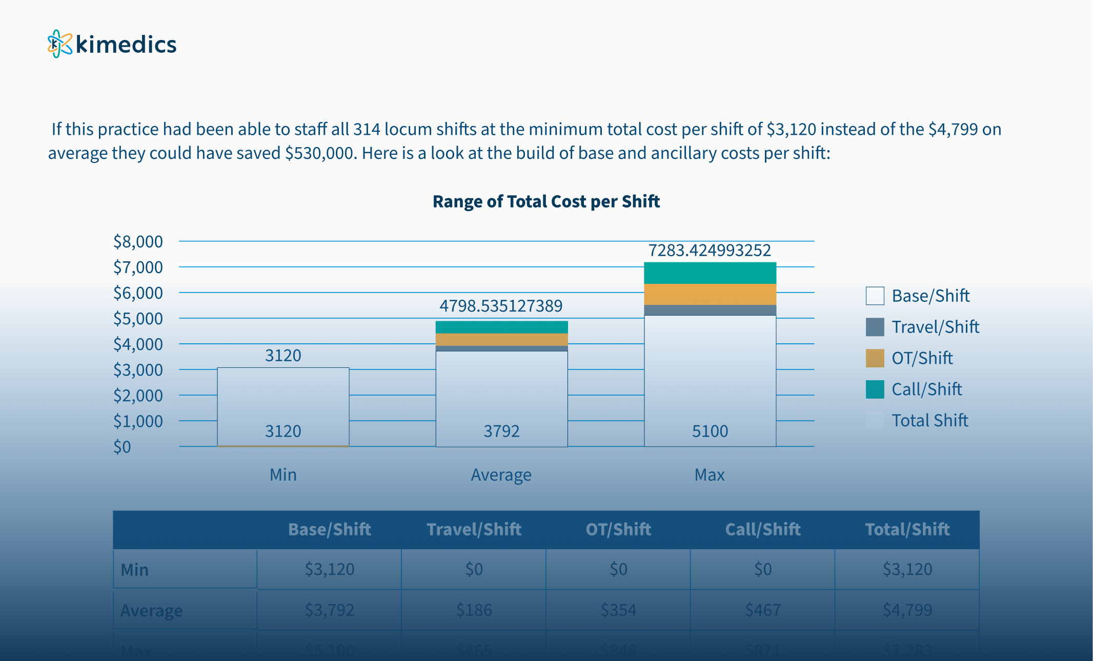Screen dimensions: 1093x661
Task: Click the paragraph about 314 locum shifts
Action: 525,141
